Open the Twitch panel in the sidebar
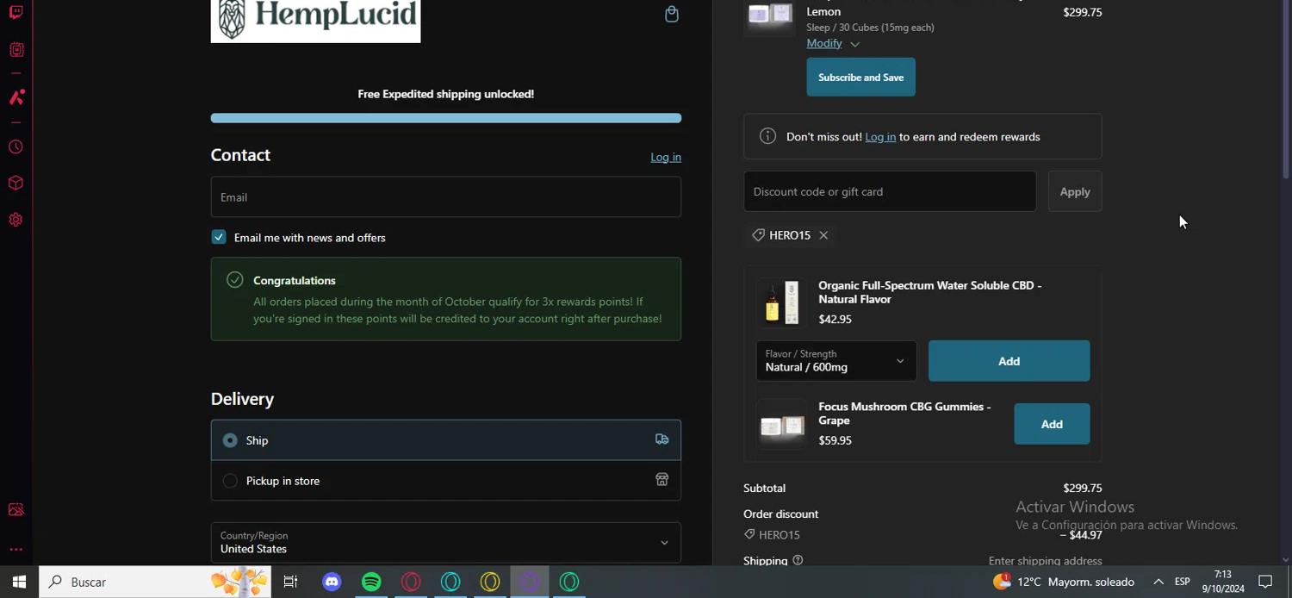The width and height of the screenshot is (1292, 598). point(16,11)
